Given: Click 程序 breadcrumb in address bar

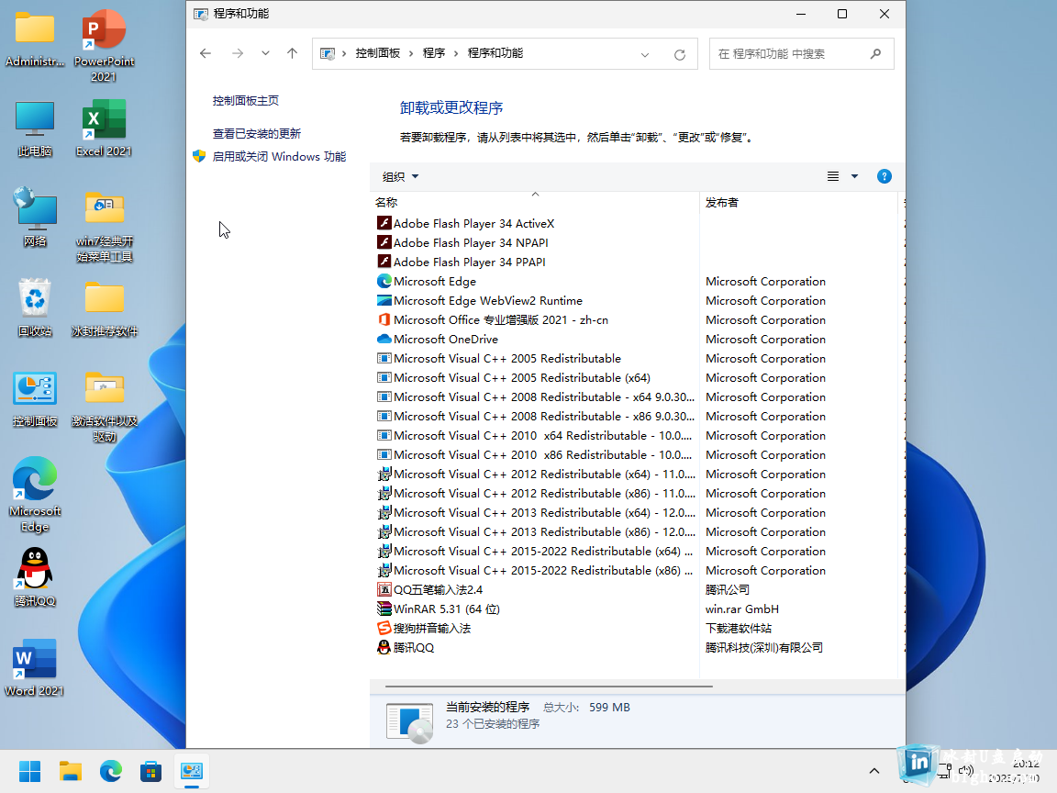Looking at the screenshot, I should pos(433,53).
